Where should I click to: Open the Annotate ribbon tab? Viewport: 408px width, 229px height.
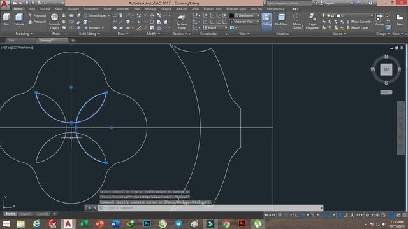(122, 9)
